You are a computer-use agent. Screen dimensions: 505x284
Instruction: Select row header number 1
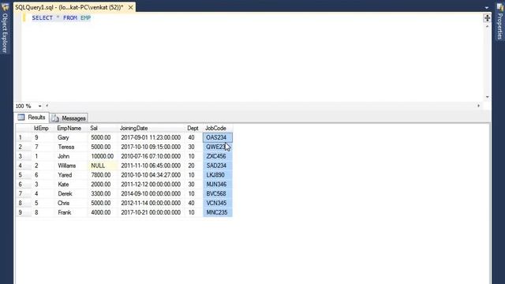24,137
